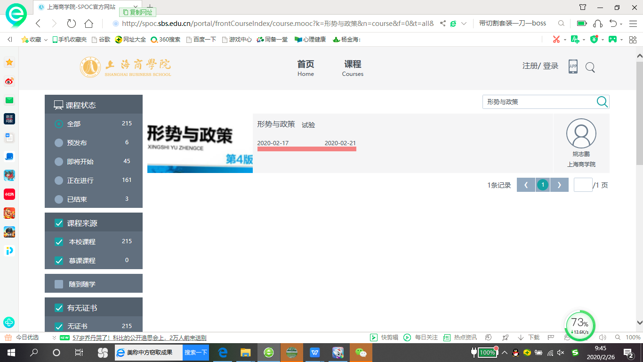643x362 pixels.
Task: Click the favorites star sidebar icon
Action: tap(9, 62)
